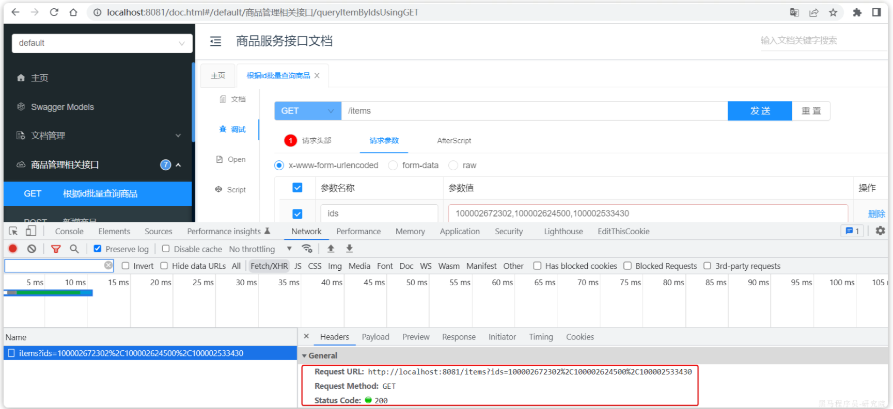Screen dimensions: 893x409
Task: Disable the Preserve log checkbox
Action: tap(97, 249)
